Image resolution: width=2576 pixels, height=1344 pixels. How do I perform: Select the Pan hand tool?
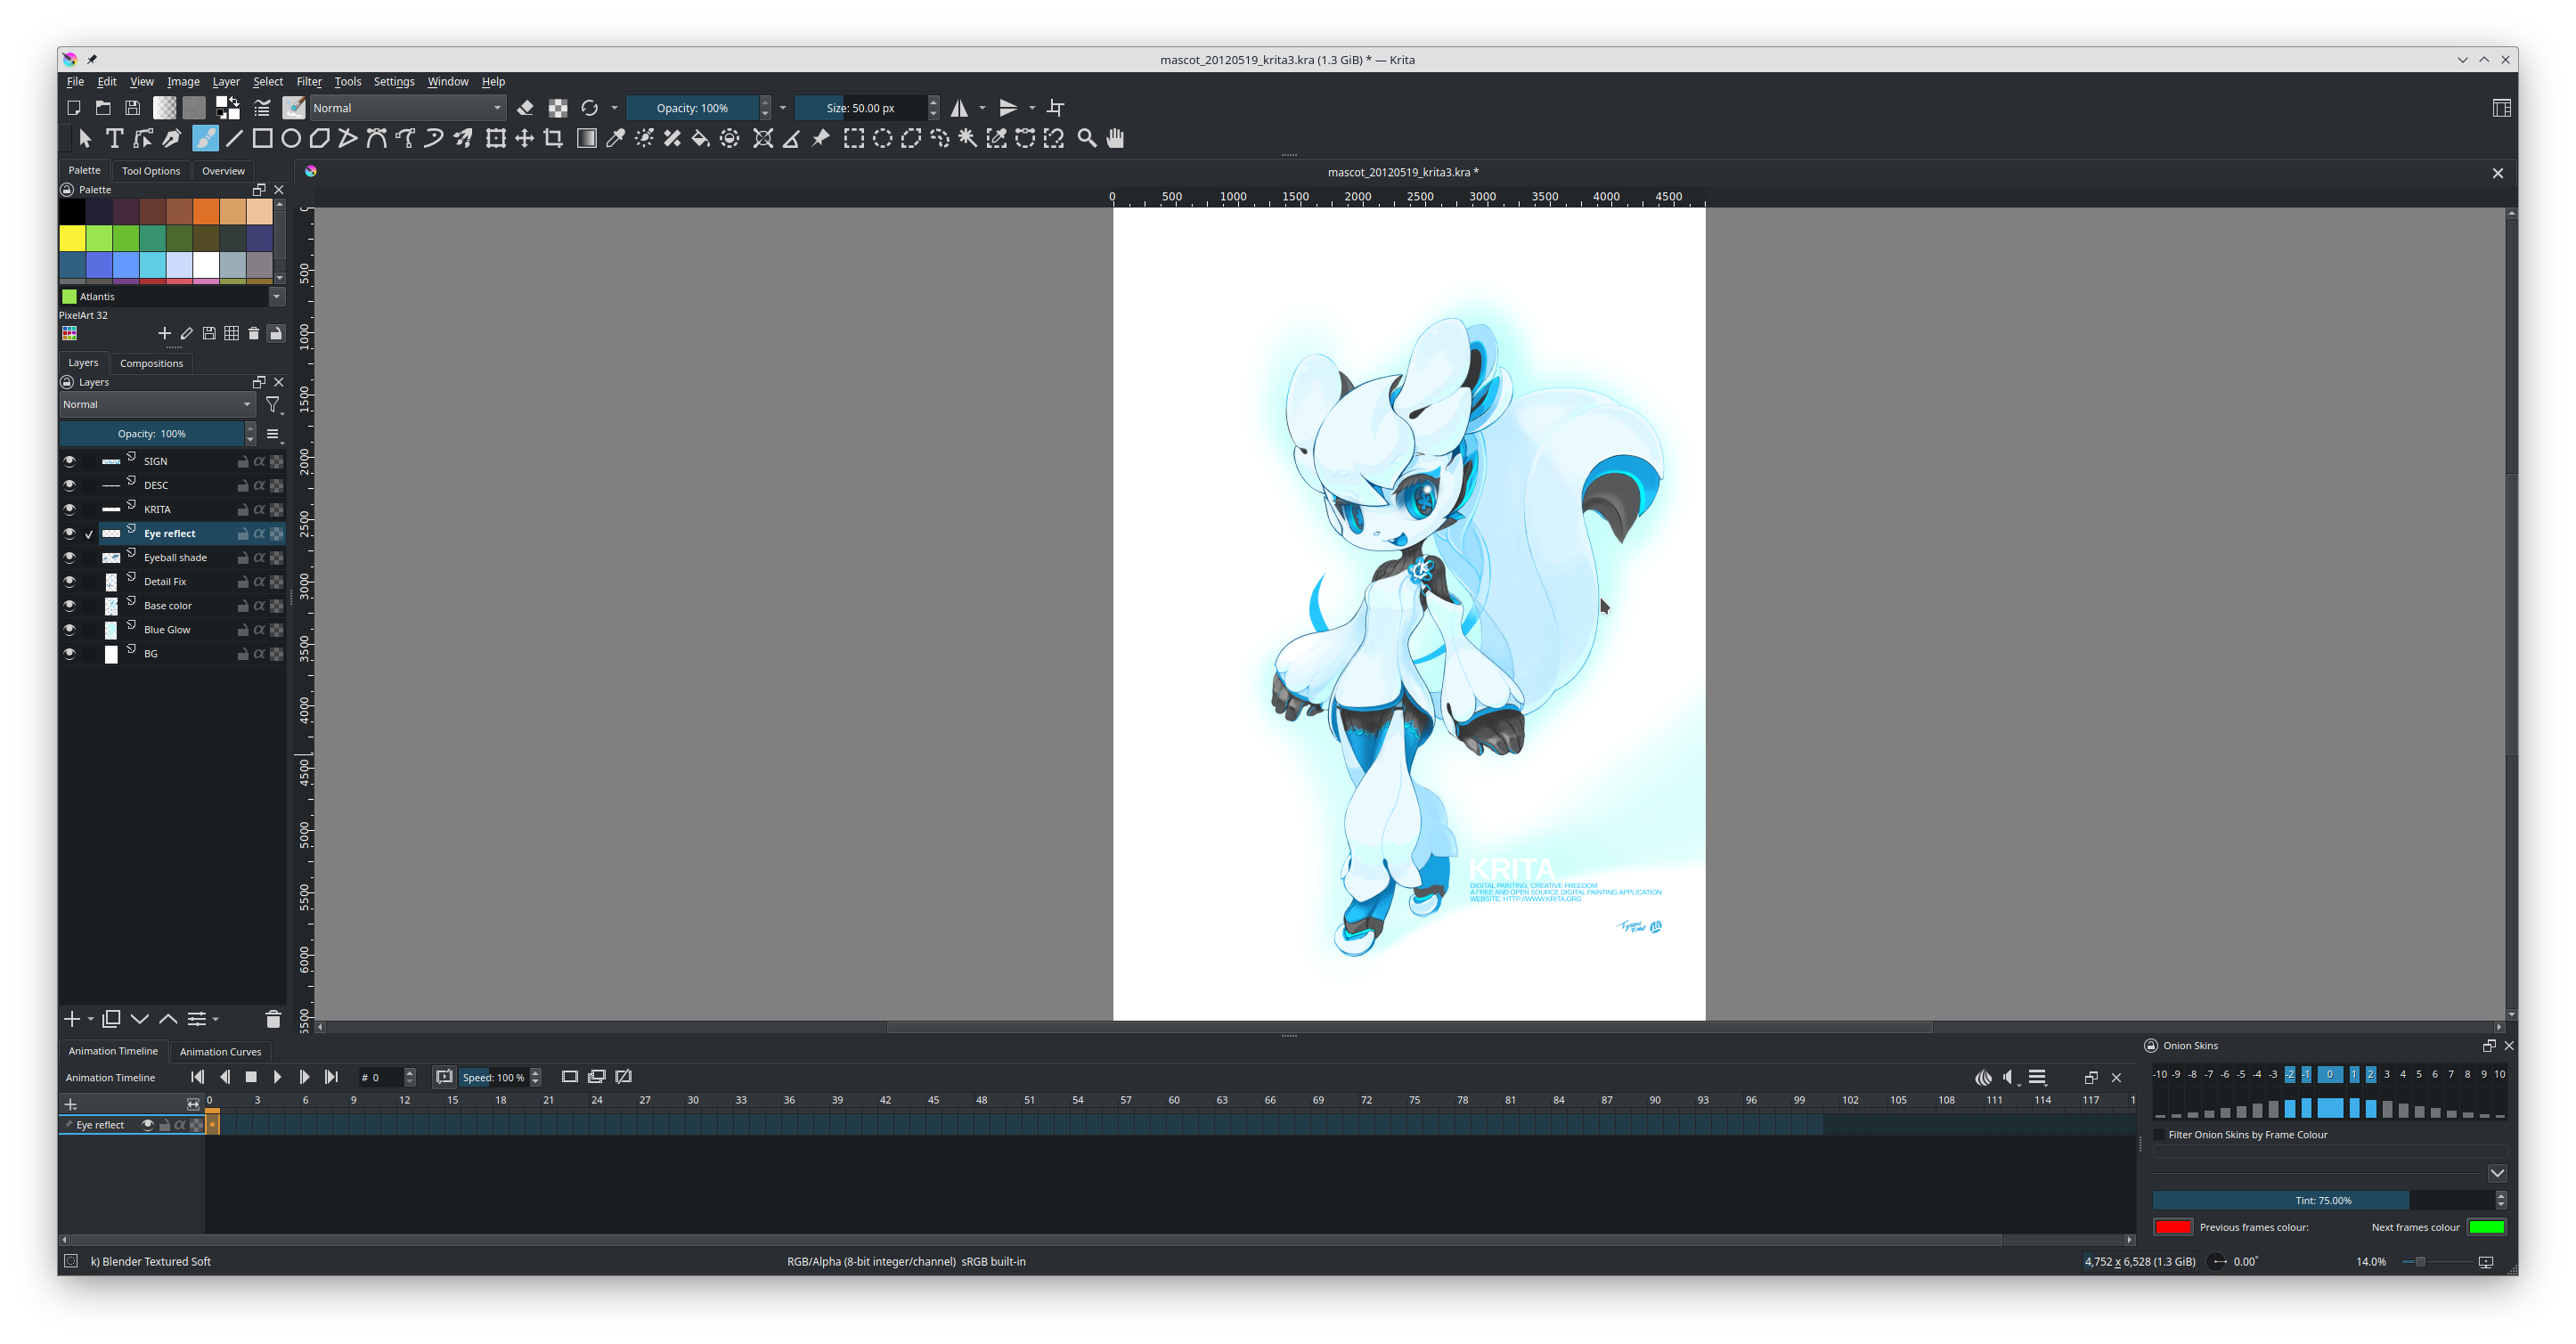tap(1116, 139)
